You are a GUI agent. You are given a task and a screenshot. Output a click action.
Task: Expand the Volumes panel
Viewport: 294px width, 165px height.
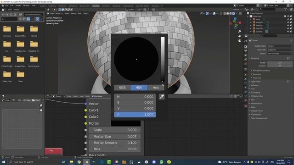[x=254, y=85]
